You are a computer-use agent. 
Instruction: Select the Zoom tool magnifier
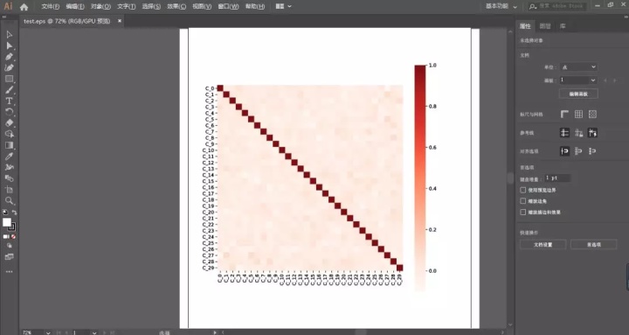(x=10, y=201)
